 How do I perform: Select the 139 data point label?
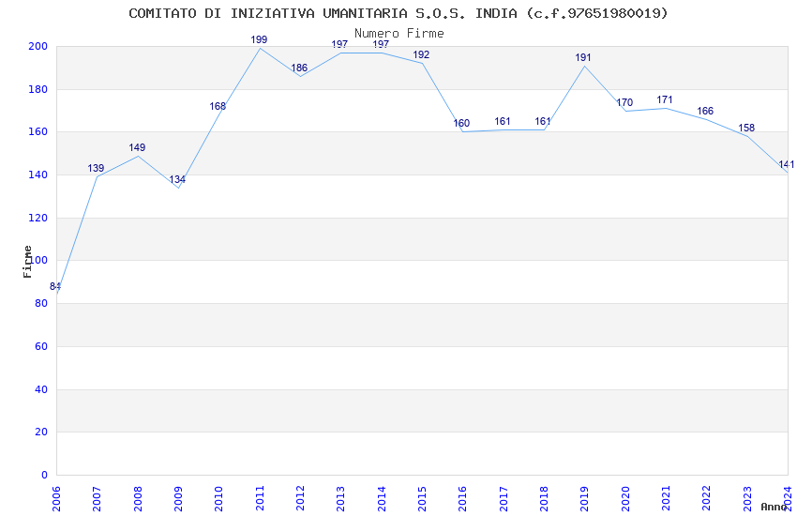click(96, 169)
